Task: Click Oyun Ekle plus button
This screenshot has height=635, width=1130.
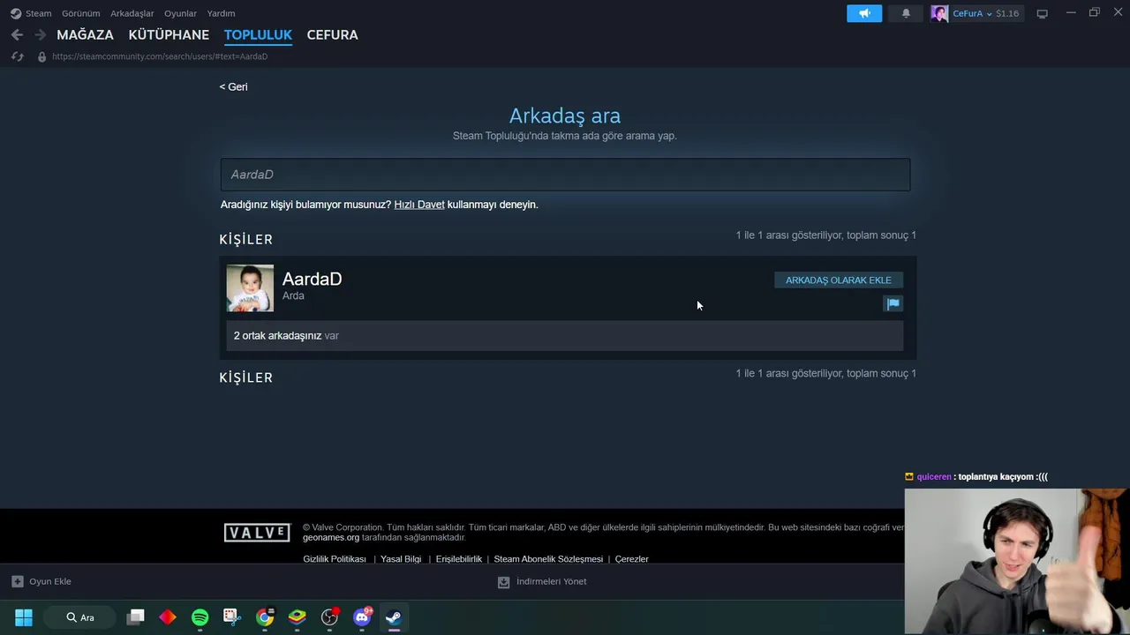Action: click(x=41, y=582)
